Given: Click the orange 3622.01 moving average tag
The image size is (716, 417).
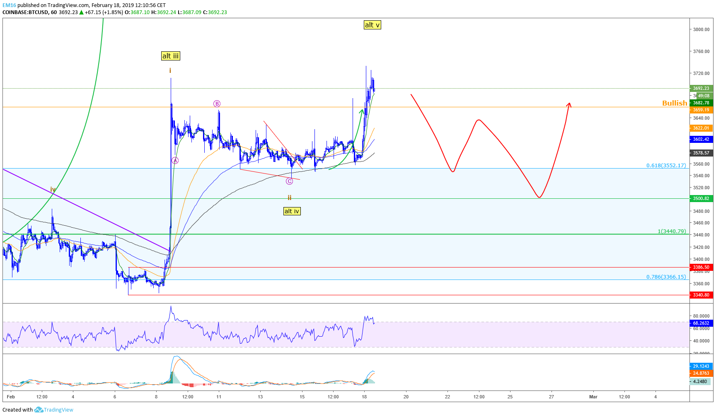Looking at the screenshot, I should [701, 128].
